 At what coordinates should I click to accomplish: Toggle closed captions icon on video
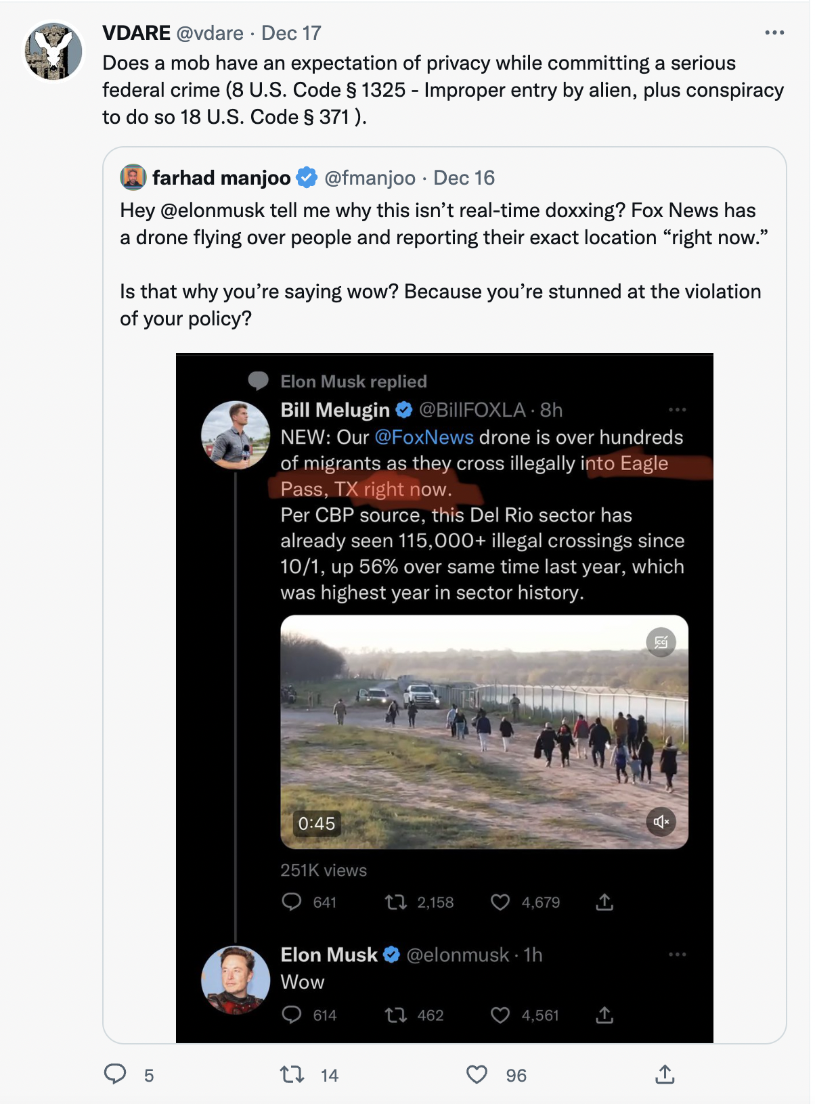coord(661,642)
